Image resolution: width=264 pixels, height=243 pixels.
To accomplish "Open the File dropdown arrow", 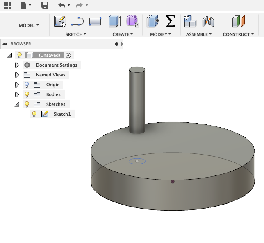I will 30,5.
